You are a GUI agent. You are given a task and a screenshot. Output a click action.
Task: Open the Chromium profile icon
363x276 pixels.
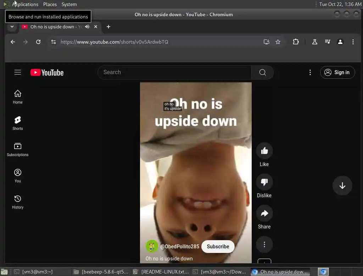tap(340, 42)
